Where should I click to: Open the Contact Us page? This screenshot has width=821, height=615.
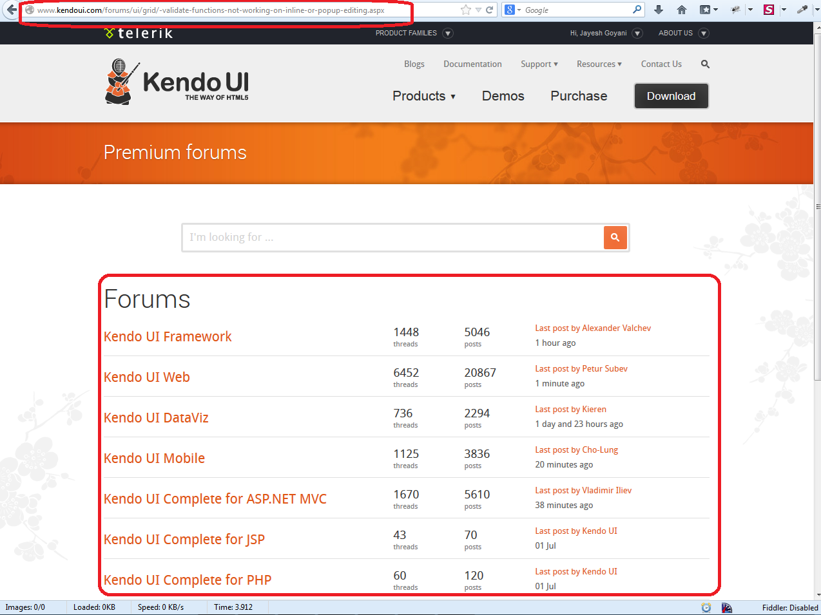pos(661,64)
